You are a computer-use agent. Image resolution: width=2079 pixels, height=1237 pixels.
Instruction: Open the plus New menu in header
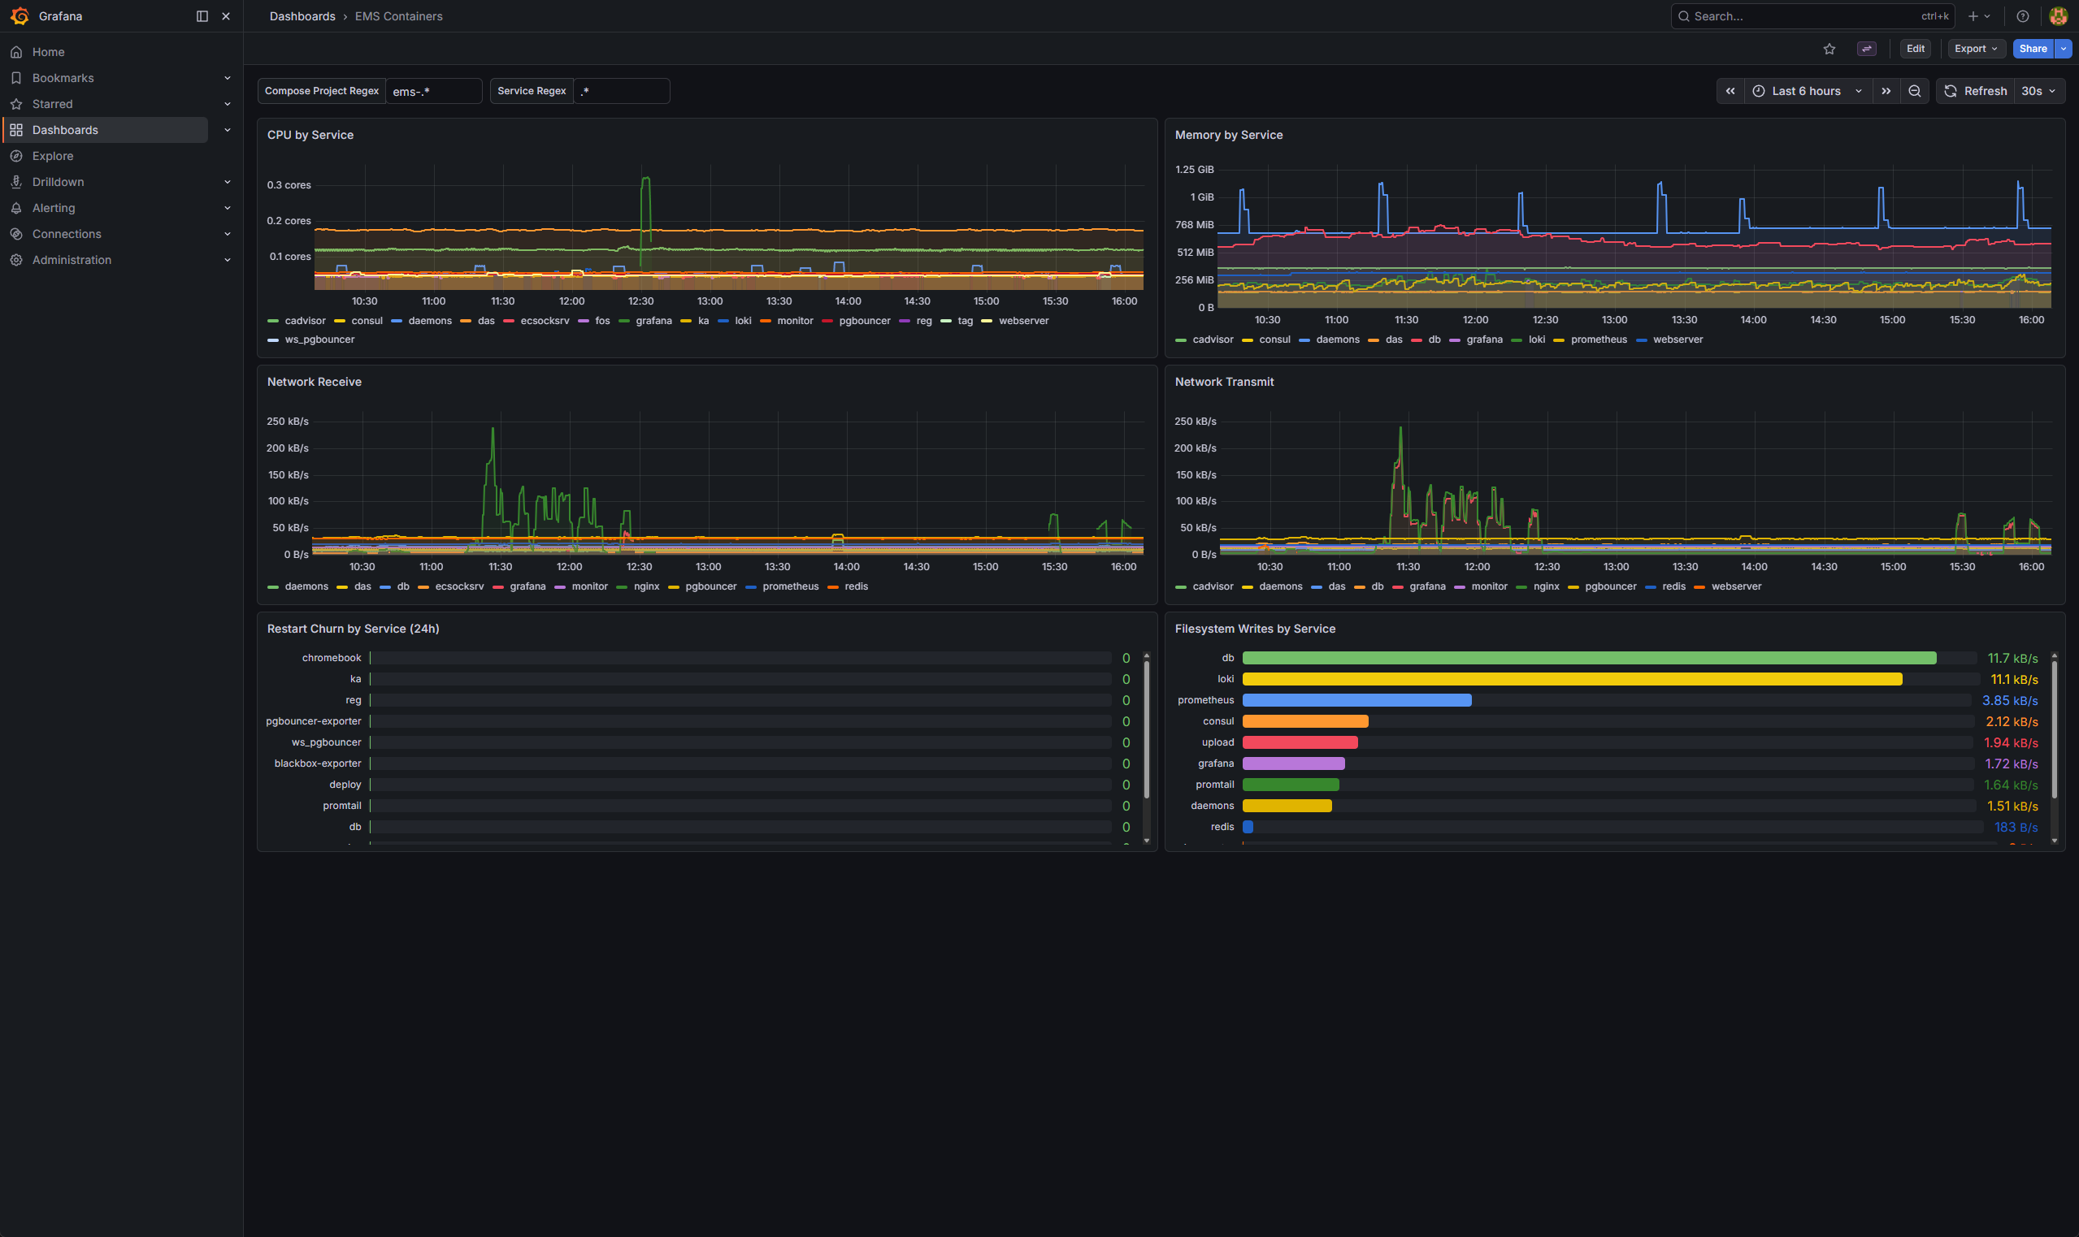coord(1978,15)
